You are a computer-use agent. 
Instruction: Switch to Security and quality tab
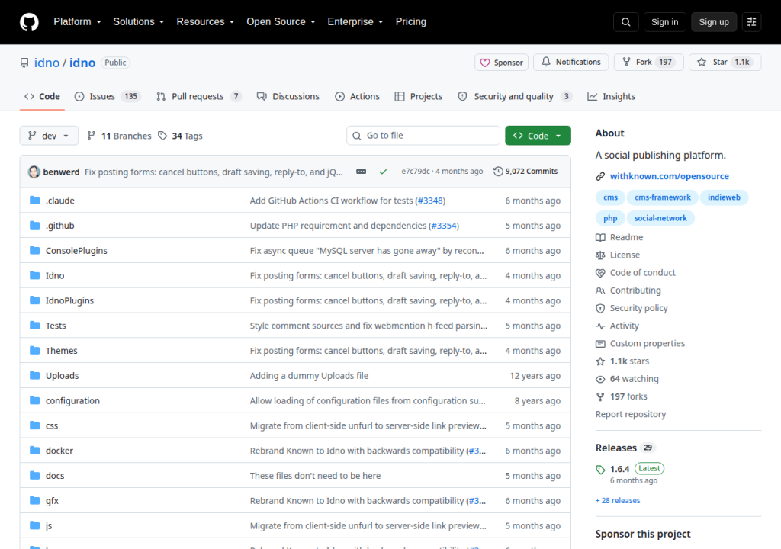click(515, 97)
